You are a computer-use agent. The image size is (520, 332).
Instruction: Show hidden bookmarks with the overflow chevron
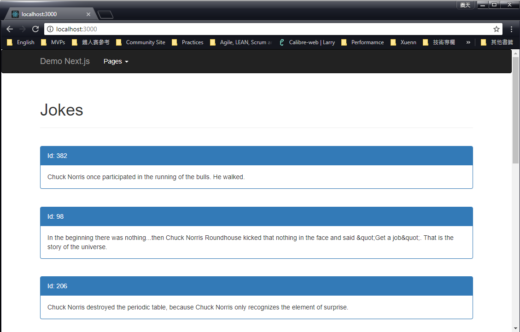point(468,42)
